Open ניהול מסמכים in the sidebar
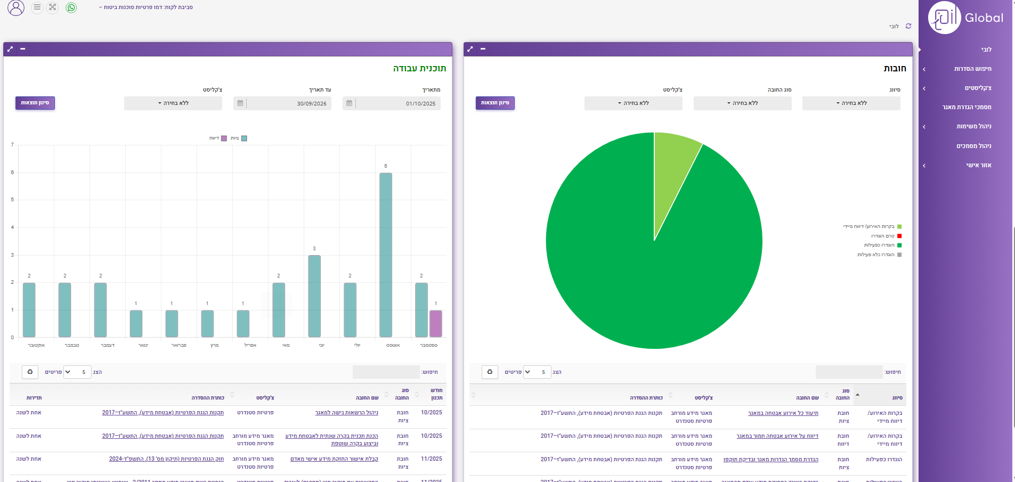This screenshot has width=1015, height=482. click(973, 146)
